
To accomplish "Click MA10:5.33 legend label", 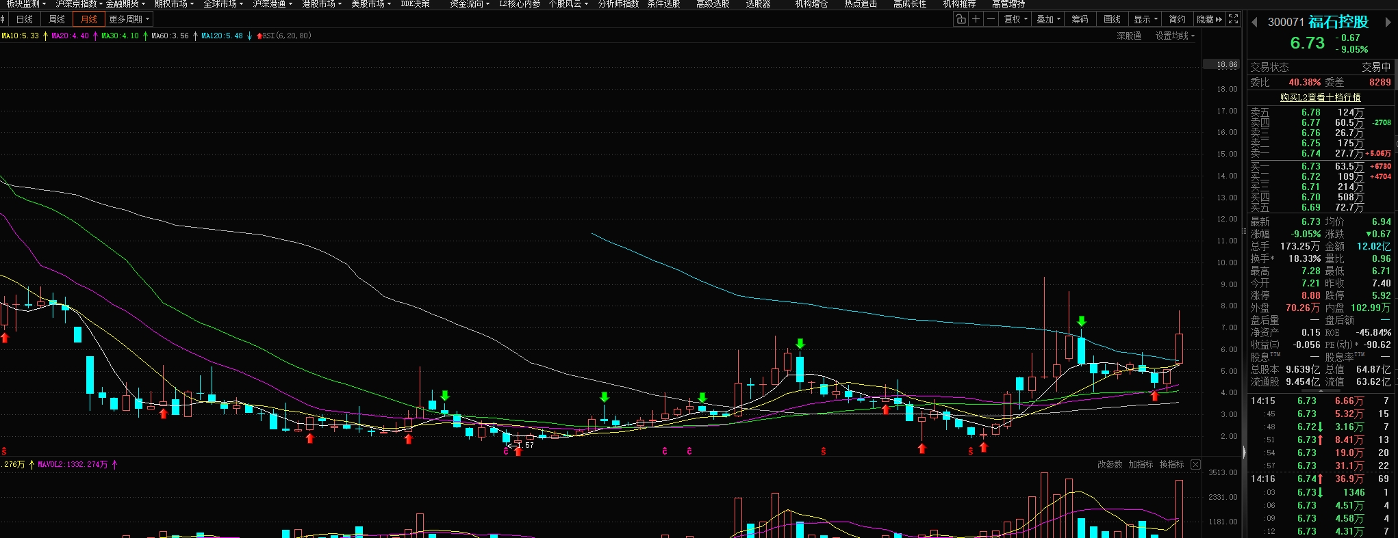I will [x=20, y=36].
